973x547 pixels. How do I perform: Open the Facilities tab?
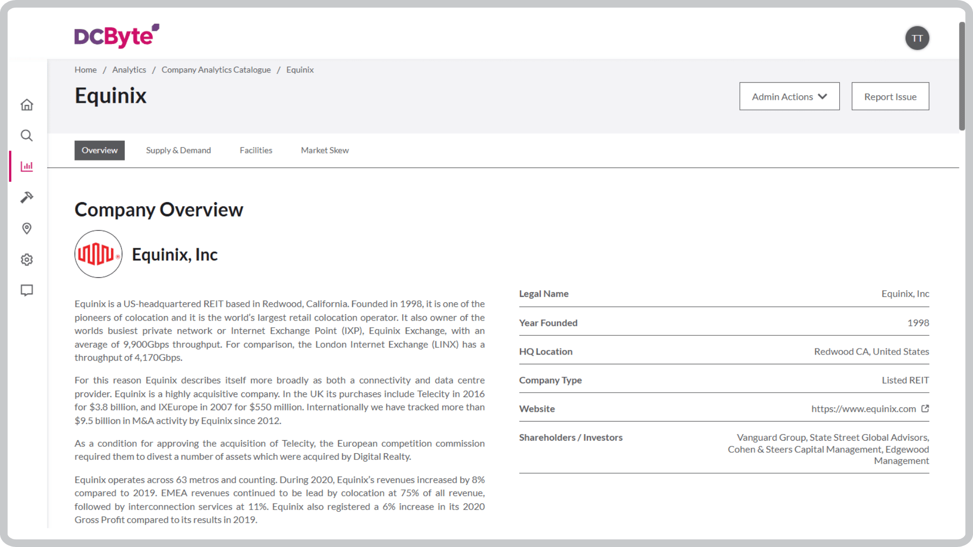(x=255, y=150)
